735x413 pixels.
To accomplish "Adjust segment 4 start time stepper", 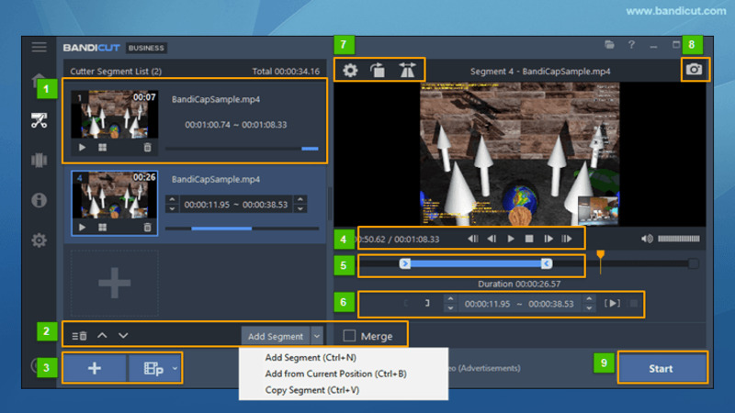I will click(x=172, y=204).
